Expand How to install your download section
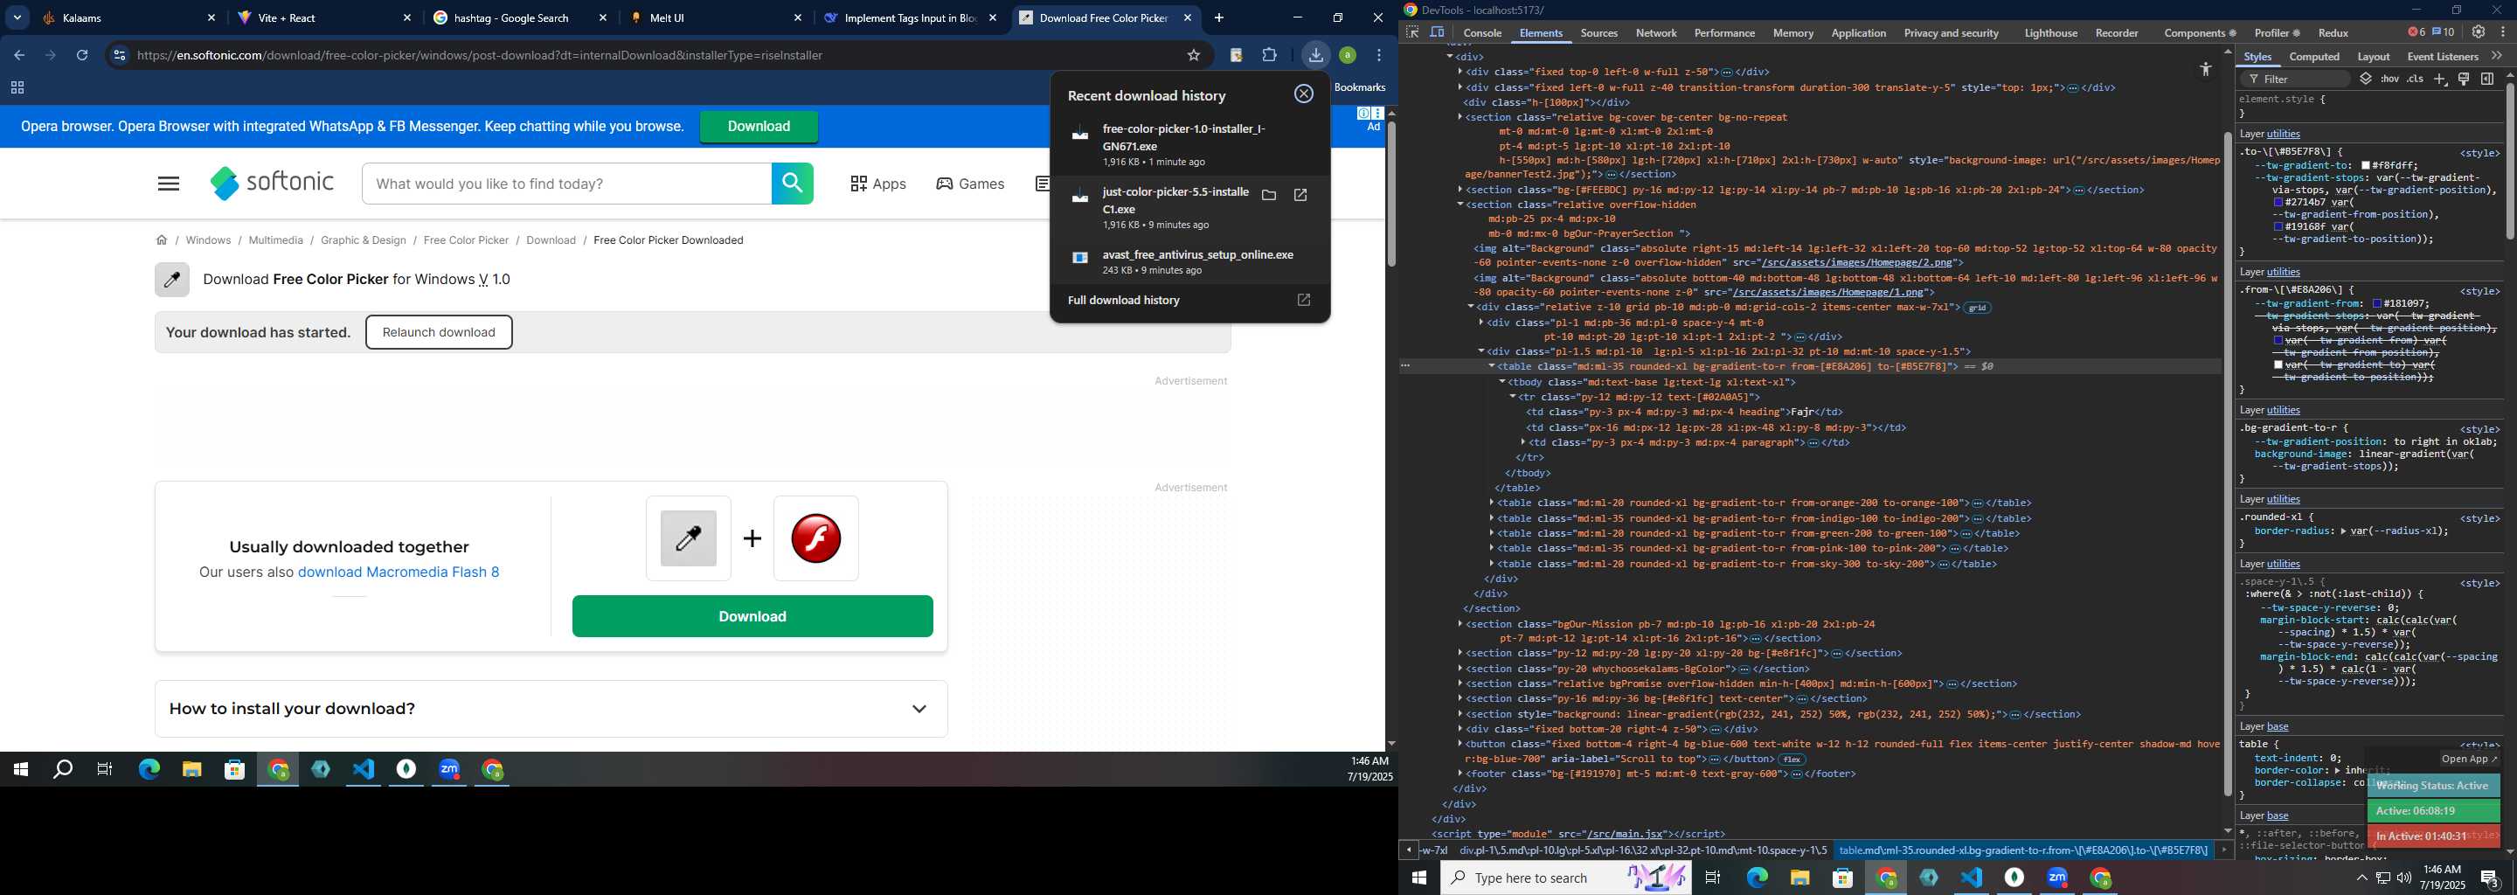 (x=551, y=710)
